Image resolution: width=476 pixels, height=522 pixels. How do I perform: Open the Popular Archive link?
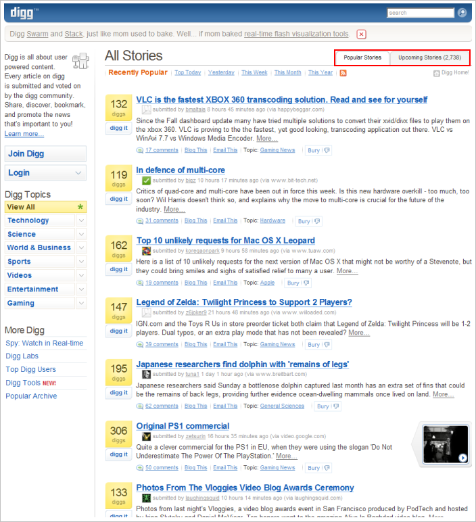pos(31,396)
